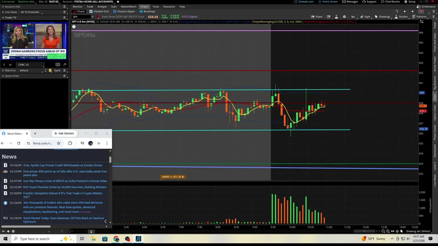This screenshot has width=438, height=246.
Task: Switch to Trade tab
Action: click(90, 6)
